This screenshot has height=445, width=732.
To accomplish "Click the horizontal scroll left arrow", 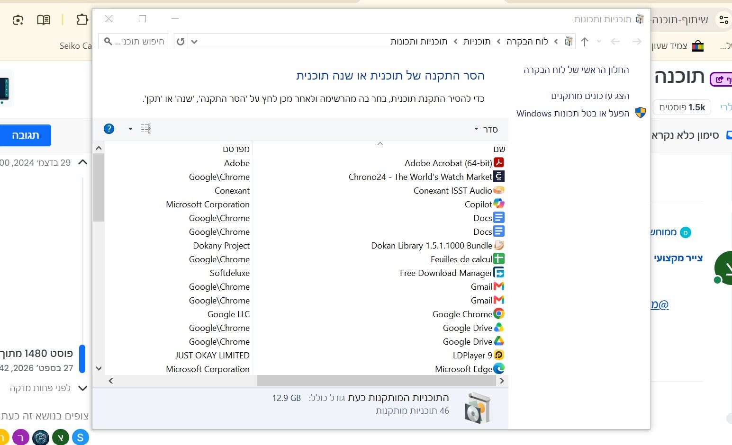I will (110, 381).
